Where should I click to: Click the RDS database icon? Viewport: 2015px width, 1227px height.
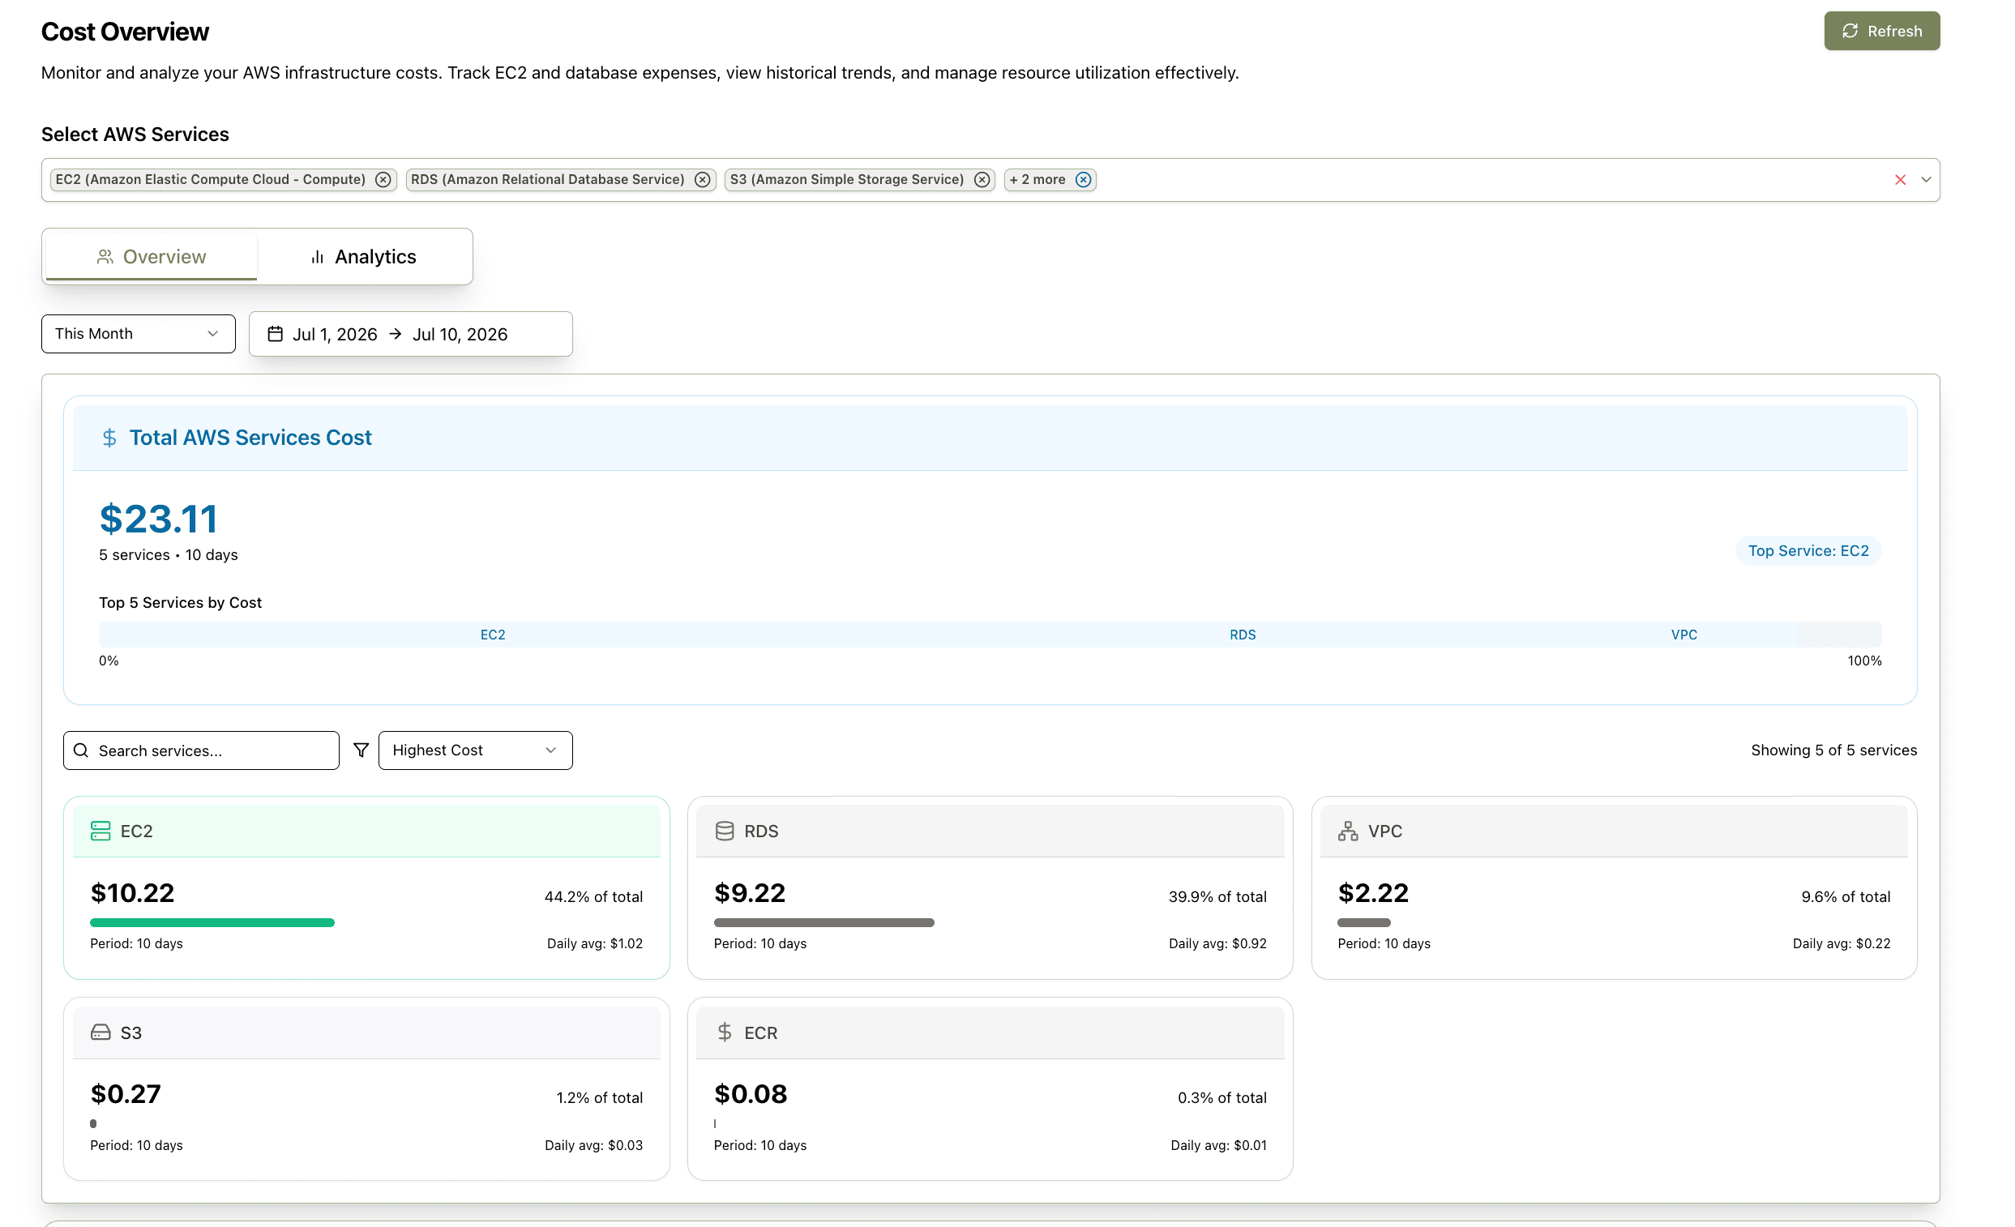click(725, 832)
